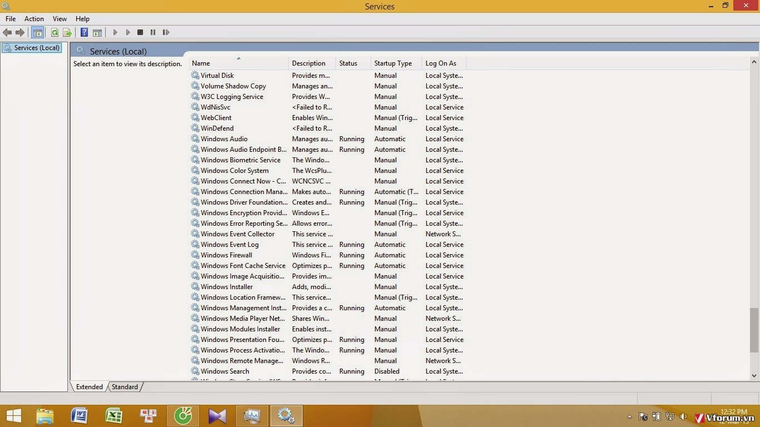This screenshot has width=760, height=427.
Task: Open the Windows Start button
Action: (x=14, y=416)
